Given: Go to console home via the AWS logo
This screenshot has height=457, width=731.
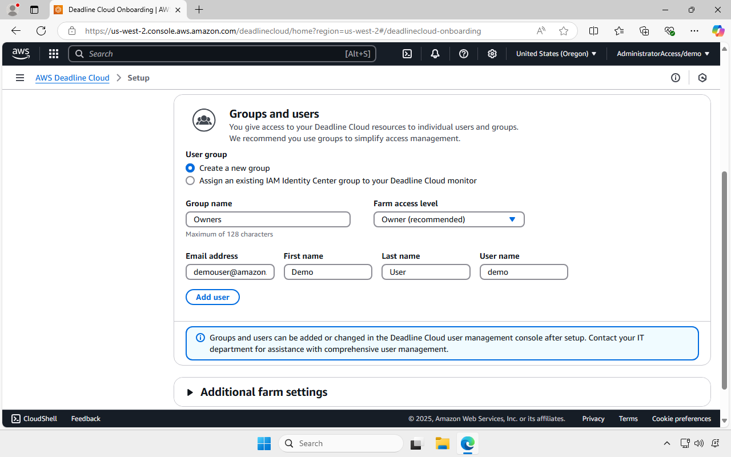Looking at the screenshot, I should tap(21, 53).
